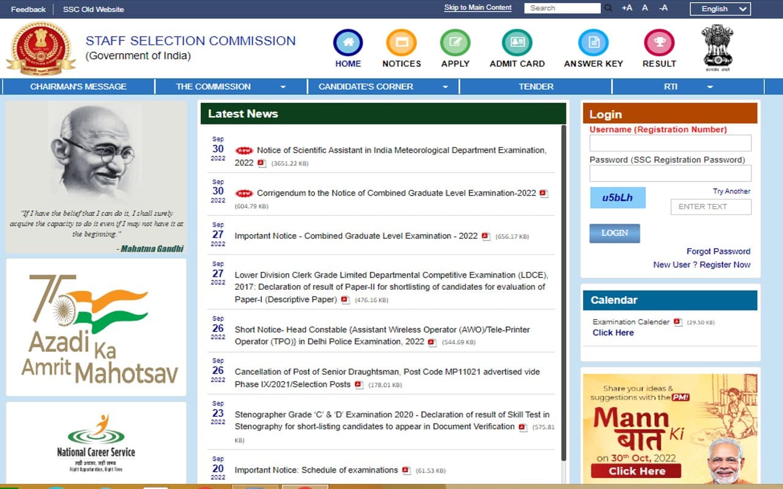Open the HOME icon on navigation bar
Viewport: 783px width, 489px height.
(347, 43)
